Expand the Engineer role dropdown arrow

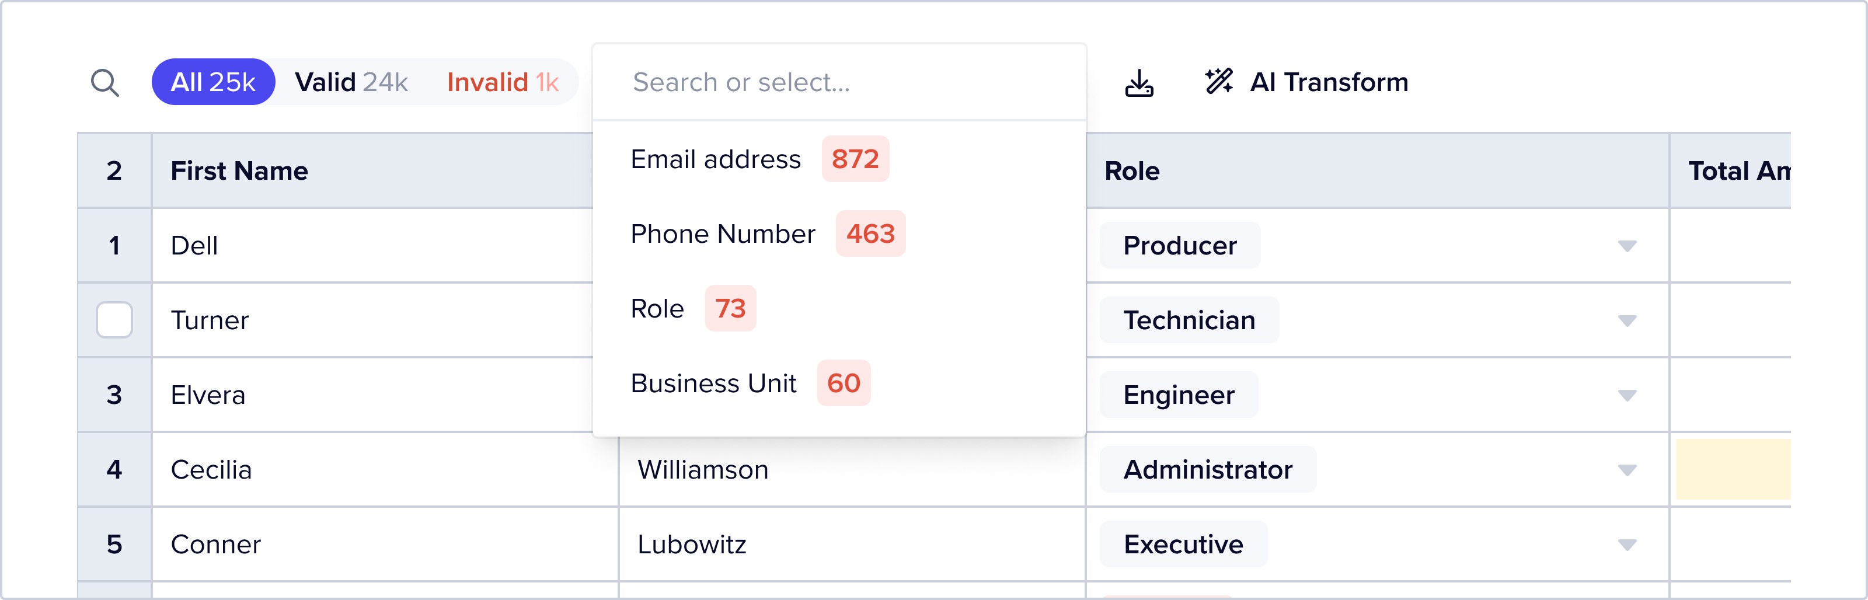pyautogui.click(x=1626, y=396)
